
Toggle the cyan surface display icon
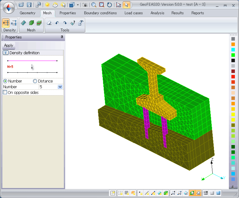[x=159, y=193]
